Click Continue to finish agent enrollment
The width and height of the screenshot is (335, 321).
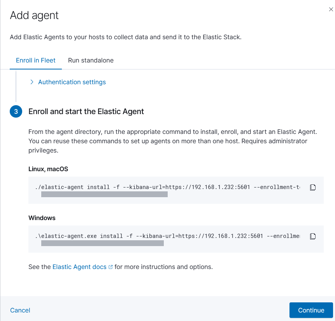(x=311, y=310)
